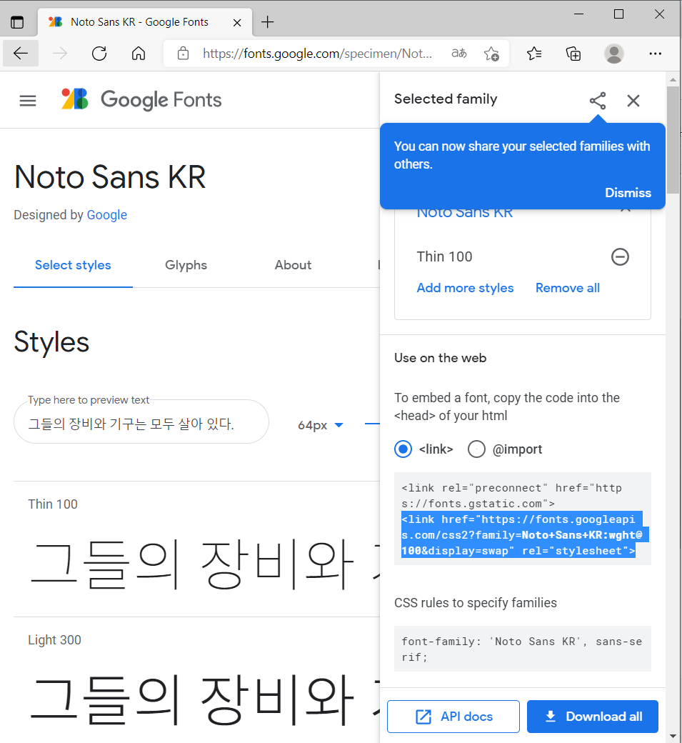Open the Favorites list

534,54
